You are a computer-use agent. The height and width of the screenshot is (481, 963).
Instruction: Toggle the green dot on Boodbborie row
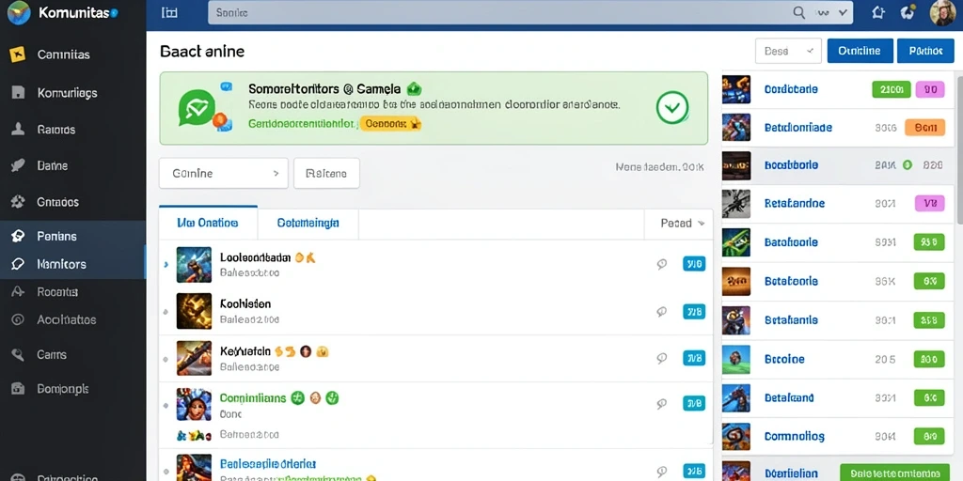tap(908, 165)
